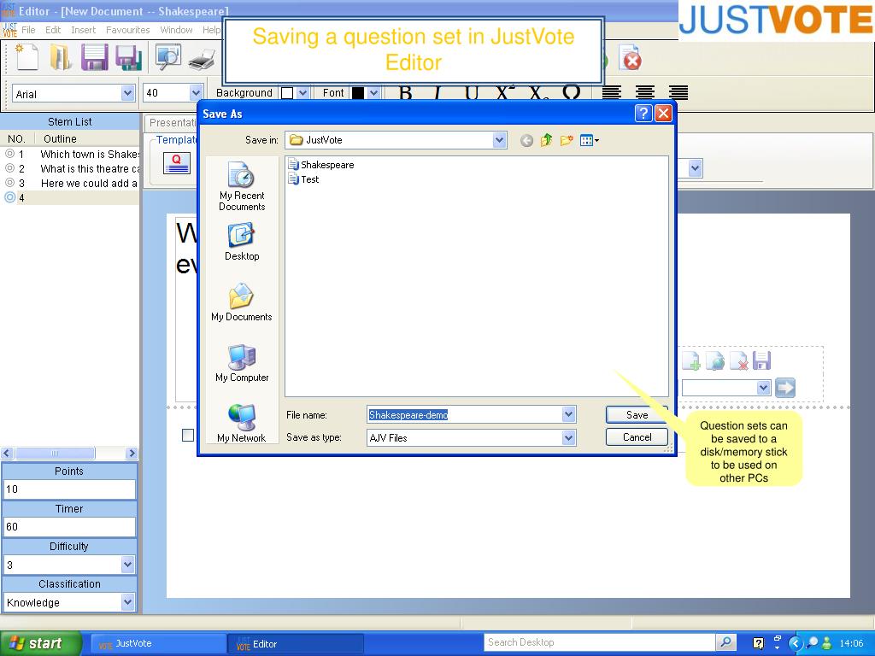Open the Favourites menu
Viewport: 875px width, 656px height.
[x=128, y=30]
